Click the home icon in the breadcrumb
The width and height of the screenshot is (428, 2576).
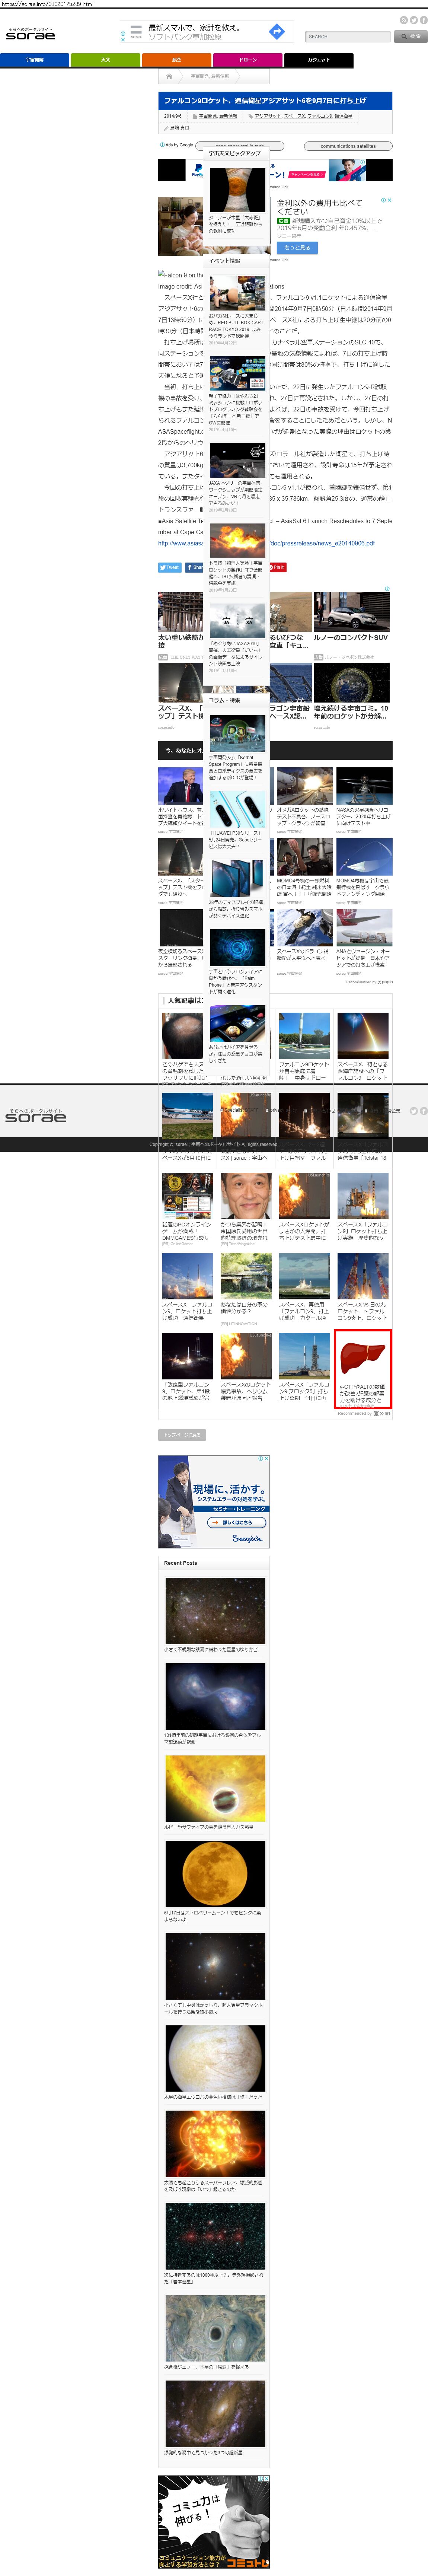coord(169,76)
